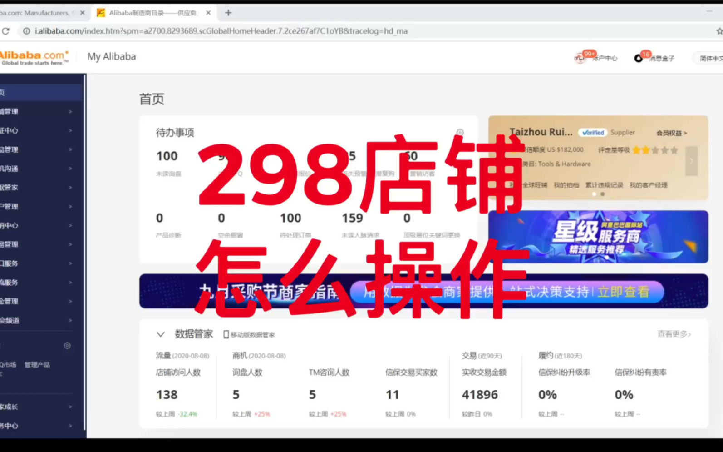This screenshot has height=452, width=723.
Task: Advance supplier card carousel with right arrow
Action: pos(691,161)
